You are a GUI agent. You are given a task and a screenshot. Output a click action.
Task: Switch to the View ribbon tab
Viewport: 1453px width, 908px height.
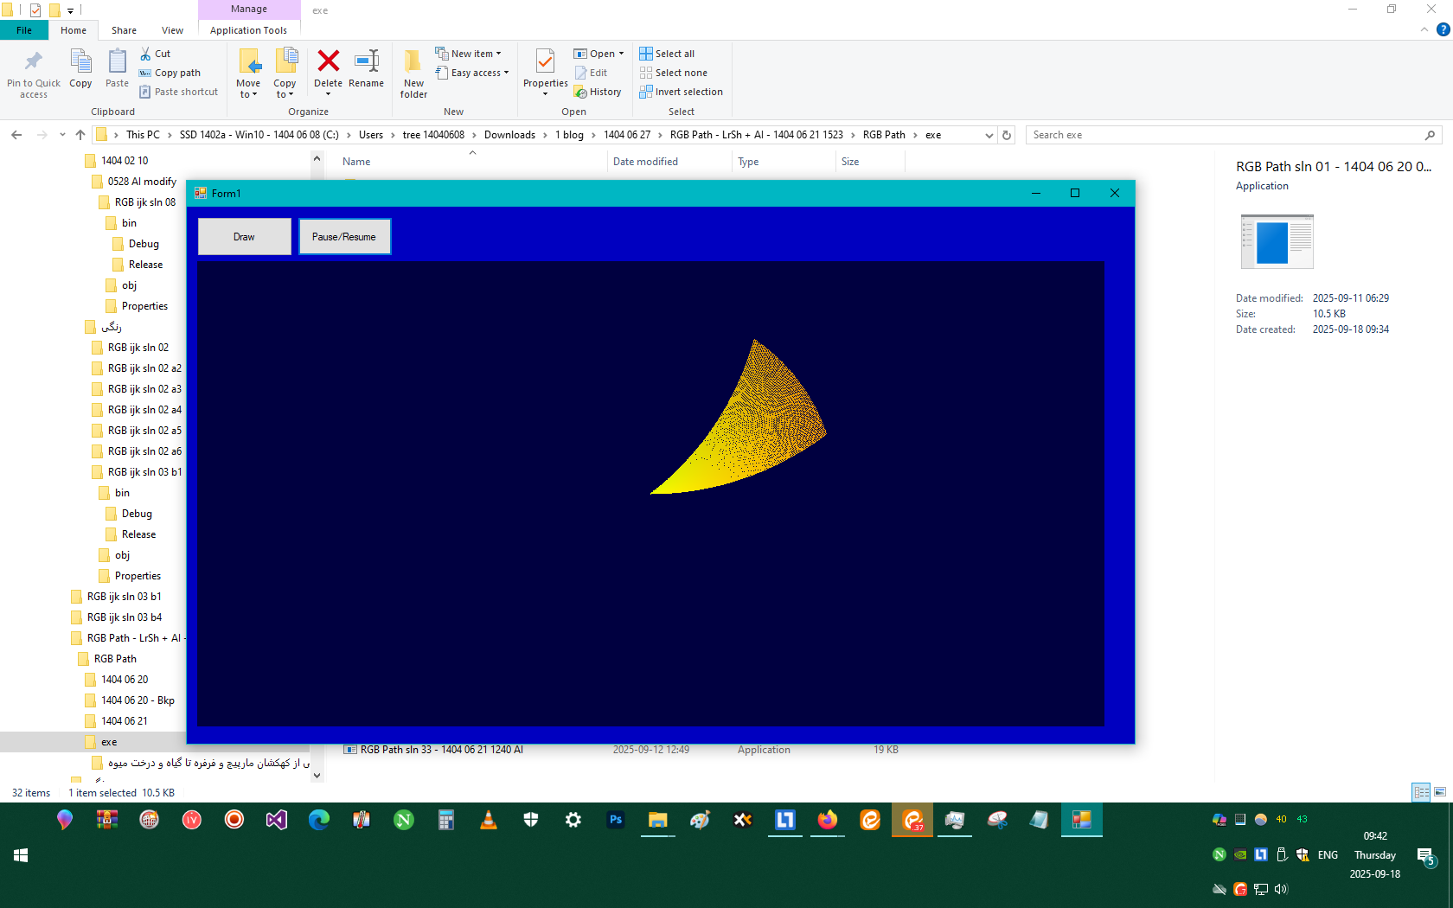(x=171, y=29)
